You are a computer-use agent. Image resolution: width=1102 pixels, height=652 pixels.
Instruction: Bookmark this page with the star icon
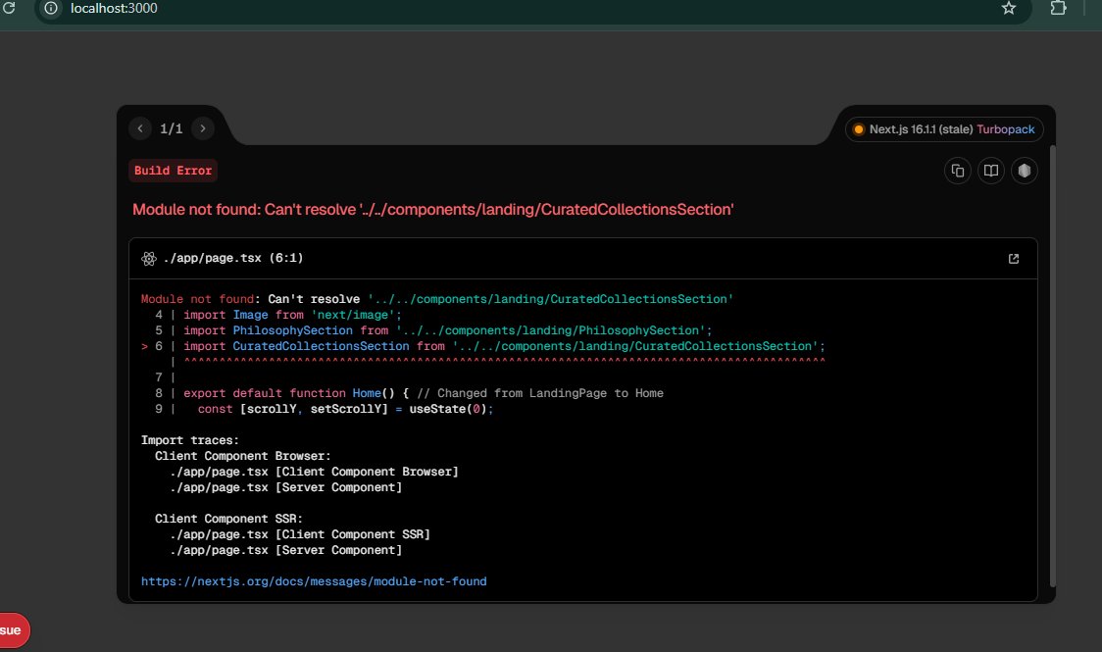[1008, 8]
